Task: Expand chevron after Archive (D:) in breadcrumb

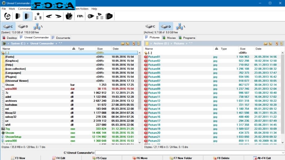Action: 171,43
